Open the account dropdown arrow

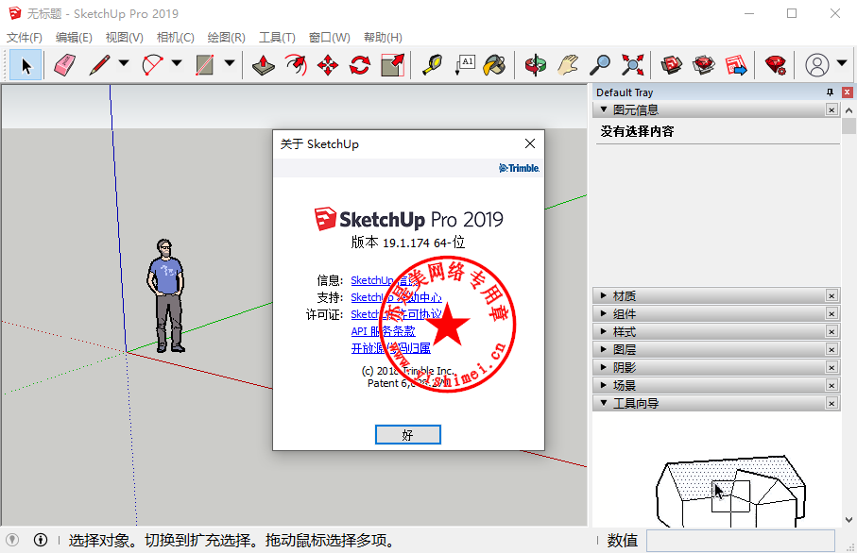842,63
